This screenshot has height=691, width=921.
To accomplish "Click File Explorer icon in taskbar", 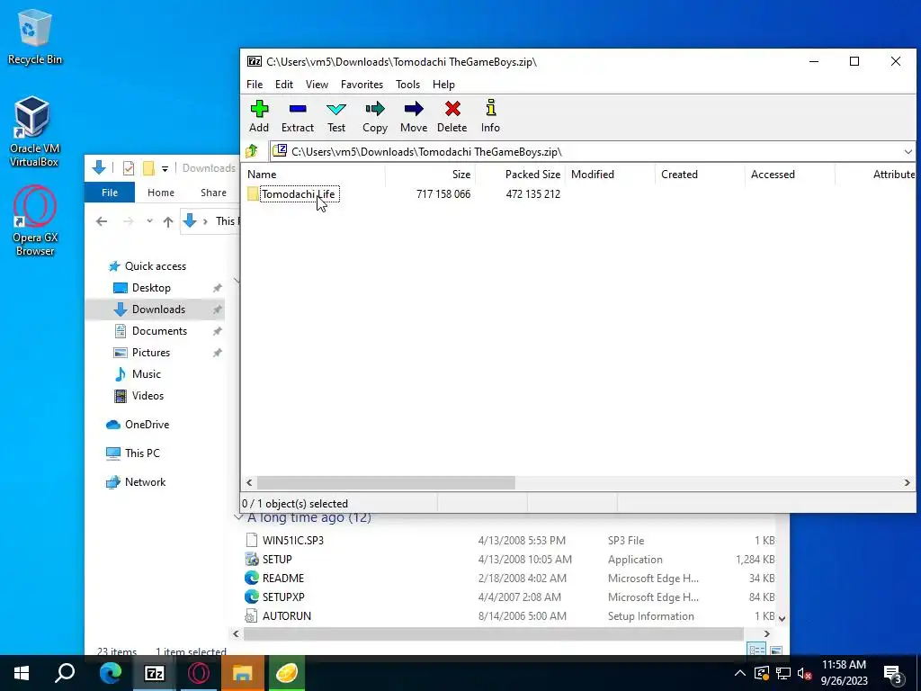I will (243, 673).
